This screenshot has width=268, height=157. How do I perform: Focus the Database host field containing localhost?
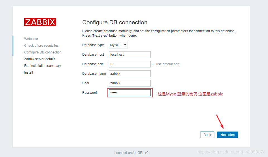tap(130, 55)
